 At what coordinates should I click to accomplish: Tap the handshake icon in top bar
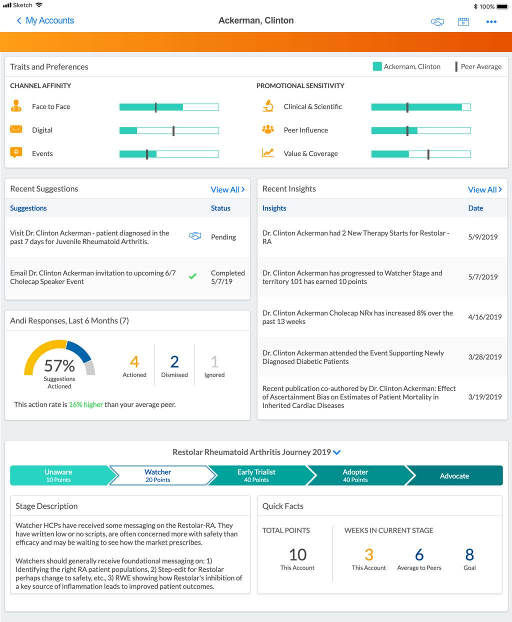437,22
